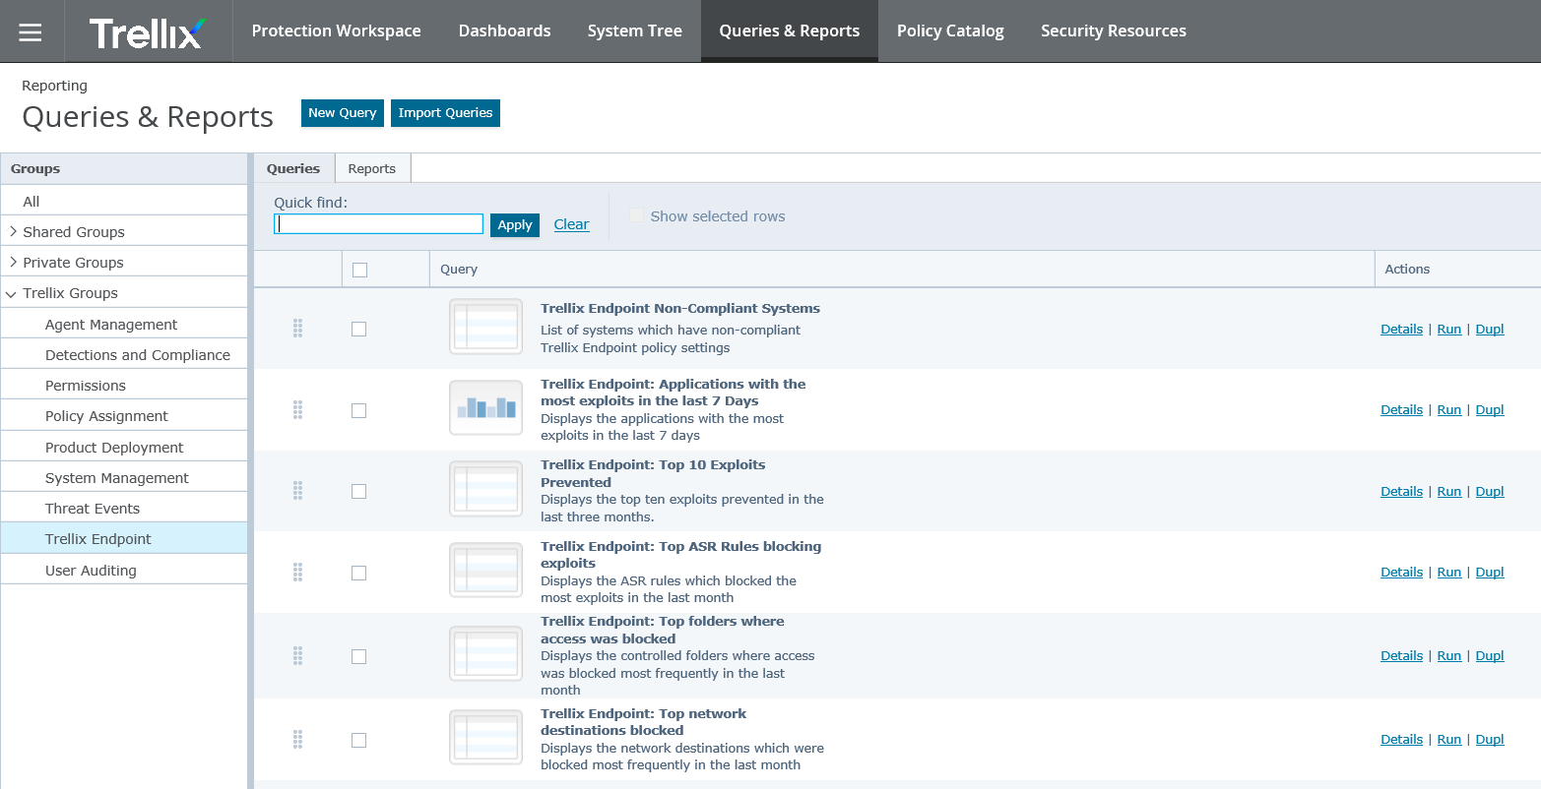
Task: Select checkbox for Non-Compliant Systems query
Action: pyautogui.click(x=358, y=329)
